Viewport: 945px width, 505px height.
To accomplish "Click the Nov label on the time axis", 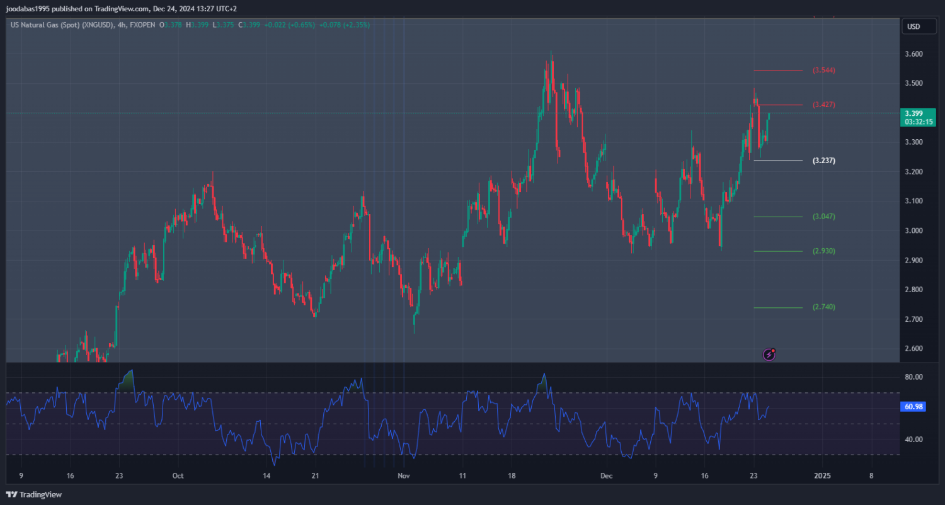I will tap(404, 475).
